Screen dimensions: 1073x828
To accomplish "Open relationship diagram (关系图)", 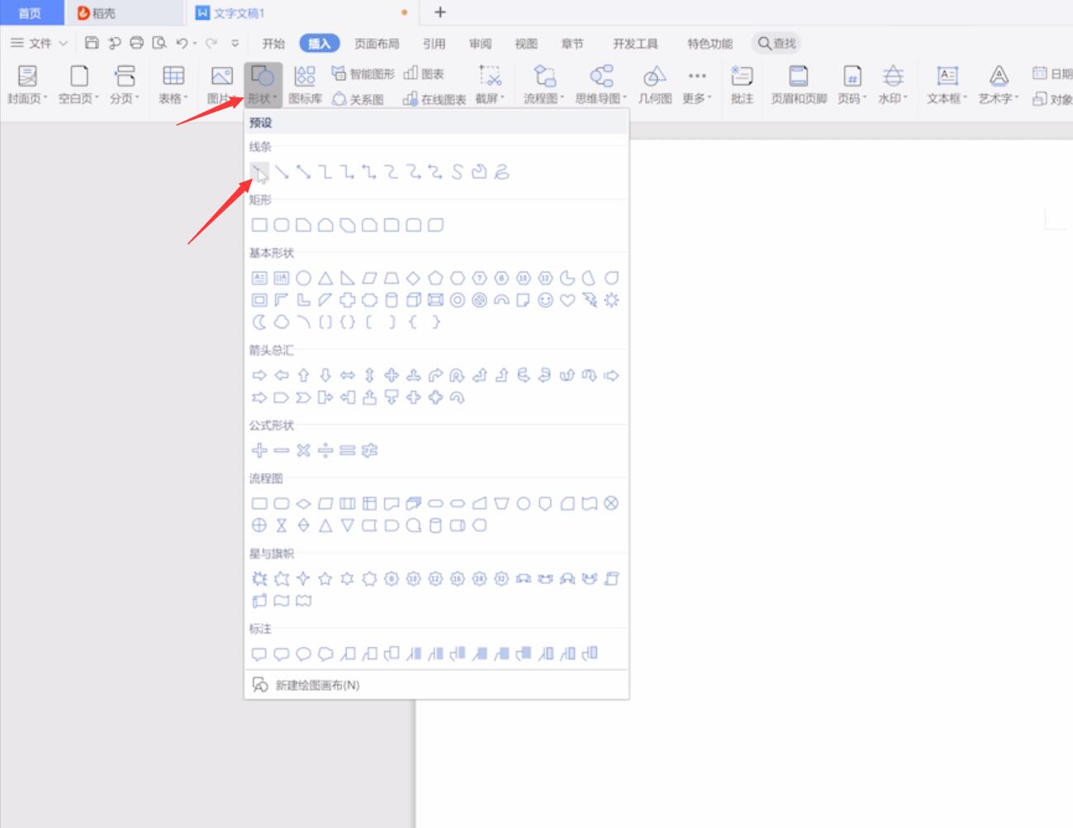I will tap(358, 99).
